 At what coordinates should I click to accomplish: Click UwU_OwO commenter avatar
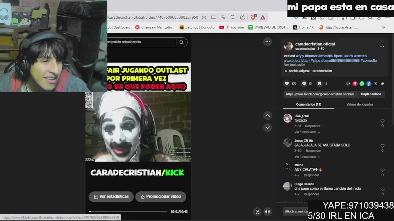[287, 118]
